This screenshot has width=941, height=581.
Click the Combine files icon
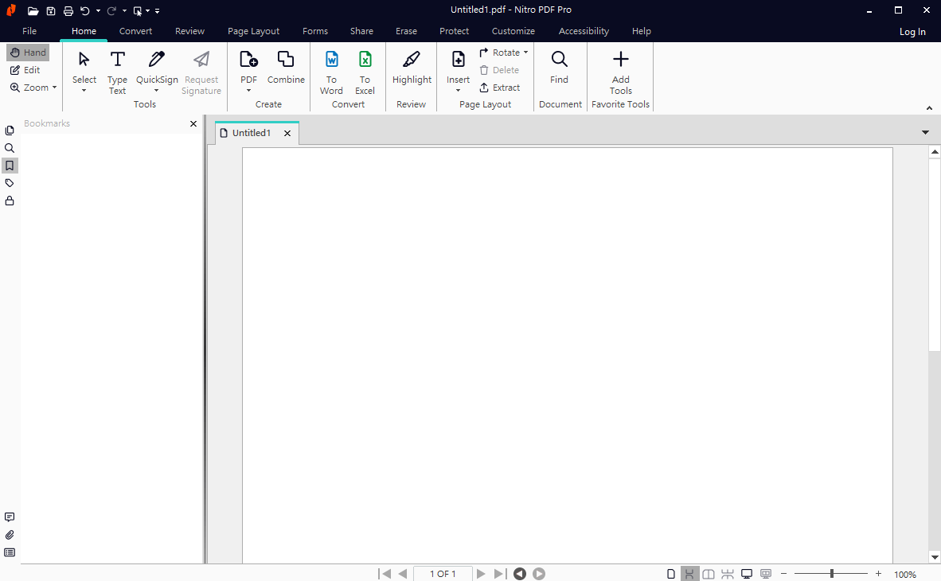286,68
